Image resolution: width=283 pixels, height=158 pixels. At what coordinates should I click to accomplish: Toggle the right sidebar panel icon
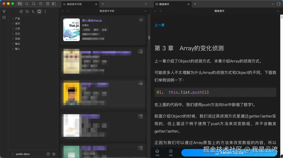pos(279,4)
